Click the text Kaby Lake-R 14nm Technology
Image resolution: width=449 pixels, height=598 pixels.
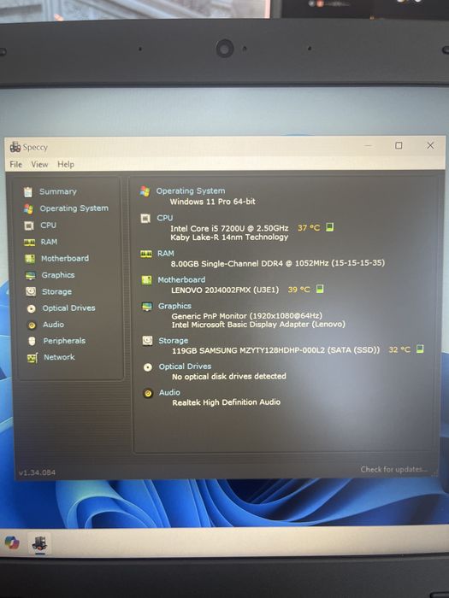[x=229, y=237]
